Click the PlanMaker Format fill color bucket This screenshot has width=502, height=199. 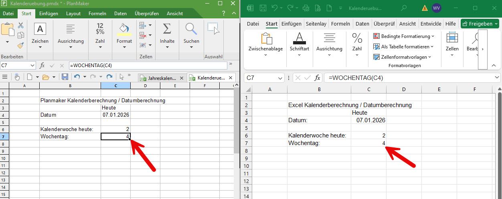coord(124,29)
